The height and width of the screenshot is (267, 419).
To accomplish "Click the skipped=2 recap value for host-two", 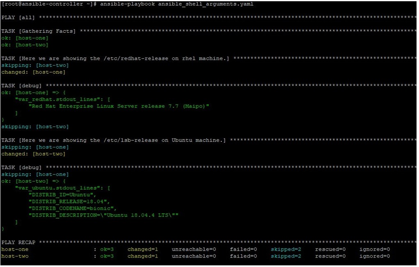I will (x=285, y=256).
